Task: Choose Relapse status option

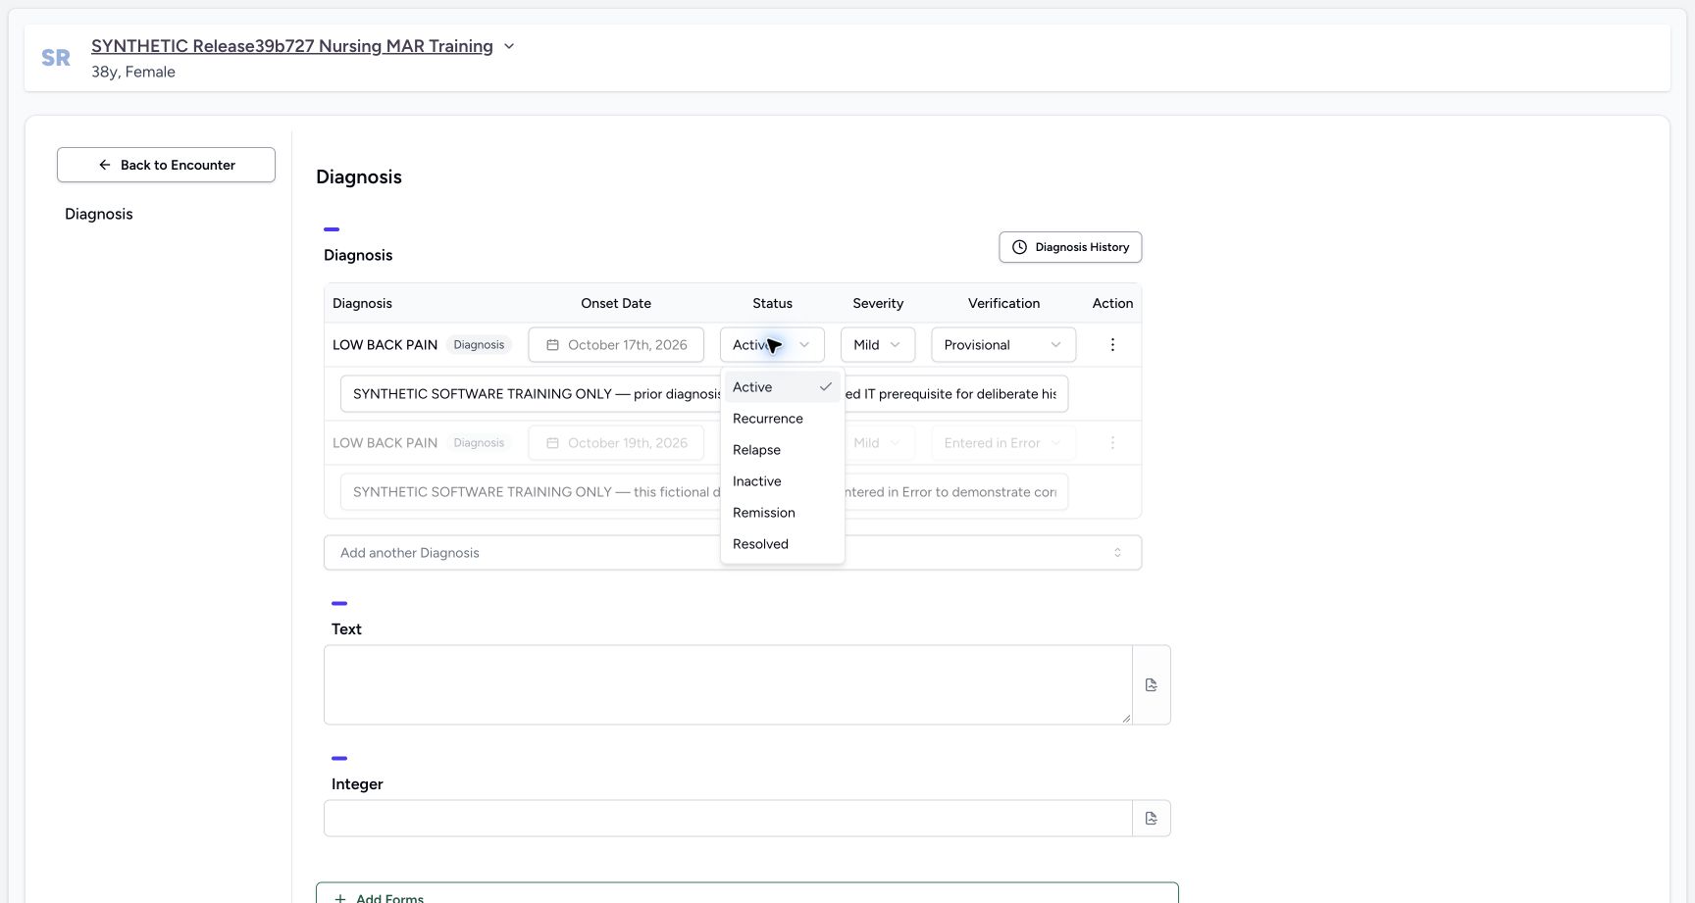Action: click(x=782, y=450)
